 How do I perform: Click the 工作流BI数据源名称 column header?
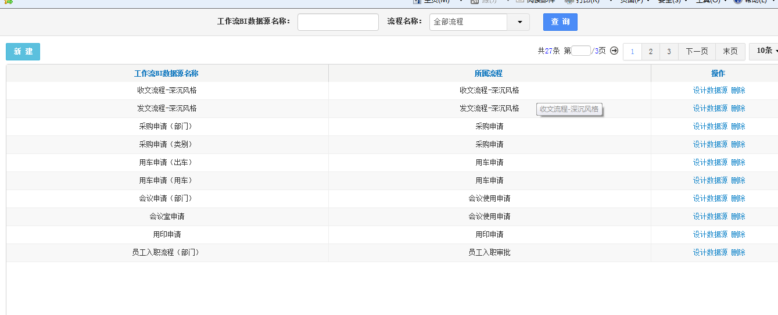click(x=166, y=74)
